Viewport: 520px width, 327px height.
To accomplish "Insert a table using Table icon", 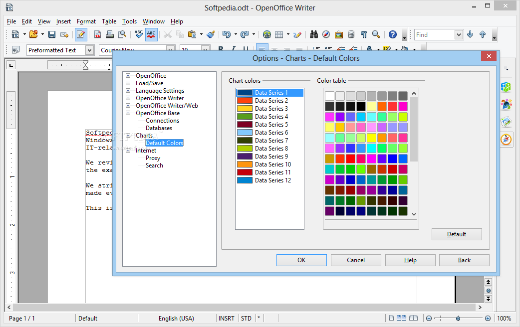I will (279, 34).
